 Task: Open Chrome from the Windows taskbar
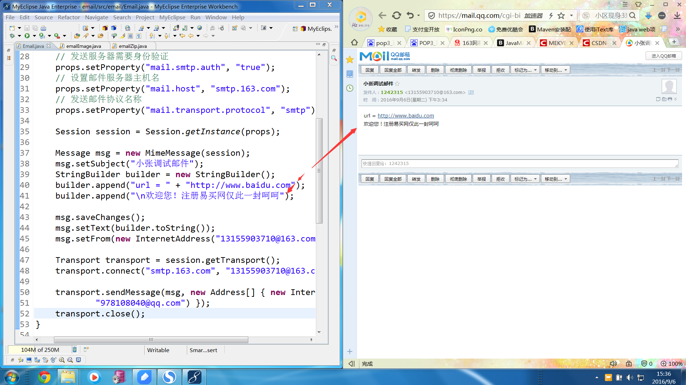click(44, 377)
